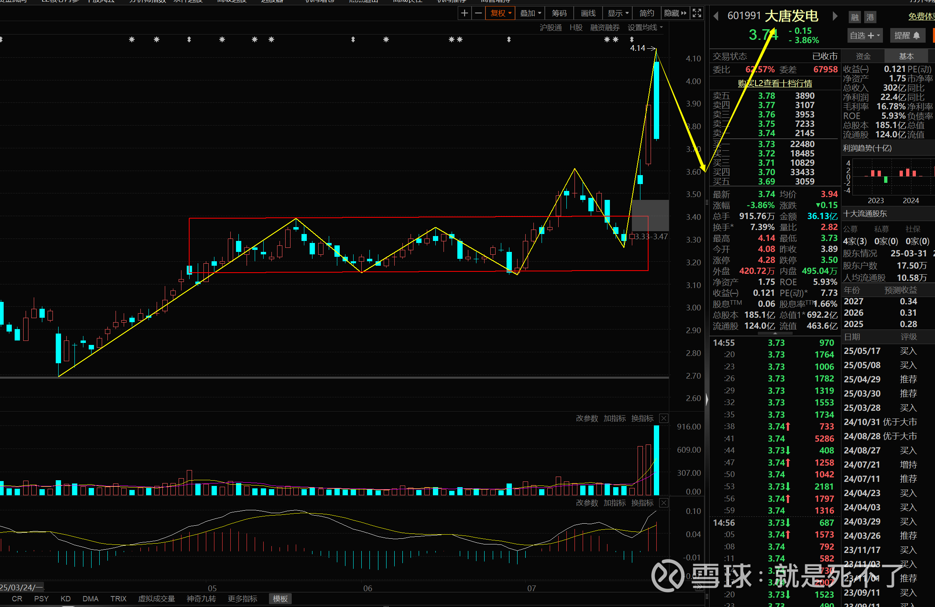Image resolution: width=935 pixels, height=607 pixels.
Task: Click the H股 tag
Action: point(576,28)
